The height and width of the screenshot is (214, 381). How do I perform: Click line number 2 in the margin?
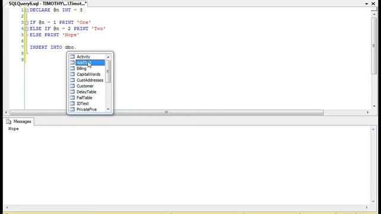pos(23,16)
